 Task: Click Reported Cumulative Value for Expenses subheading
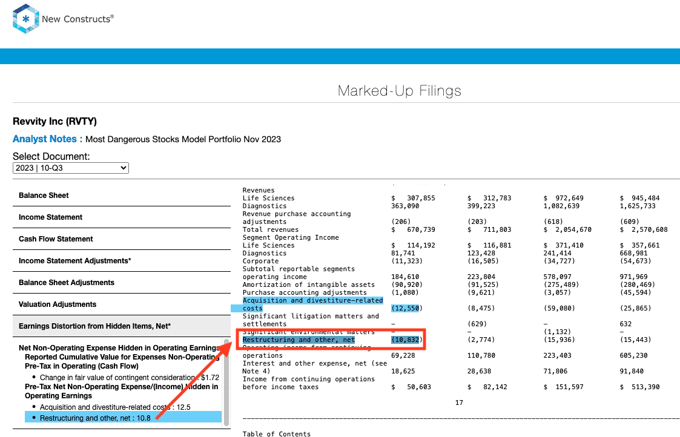pos(122,361)
